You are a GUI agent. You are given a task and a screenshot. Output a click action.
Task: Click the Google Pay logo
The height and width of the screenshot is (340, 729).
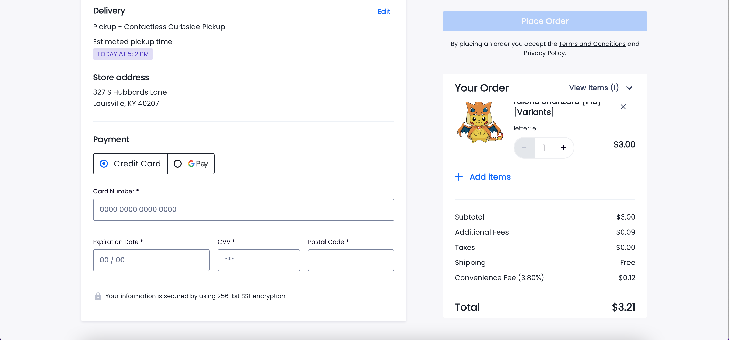[198, 164]
